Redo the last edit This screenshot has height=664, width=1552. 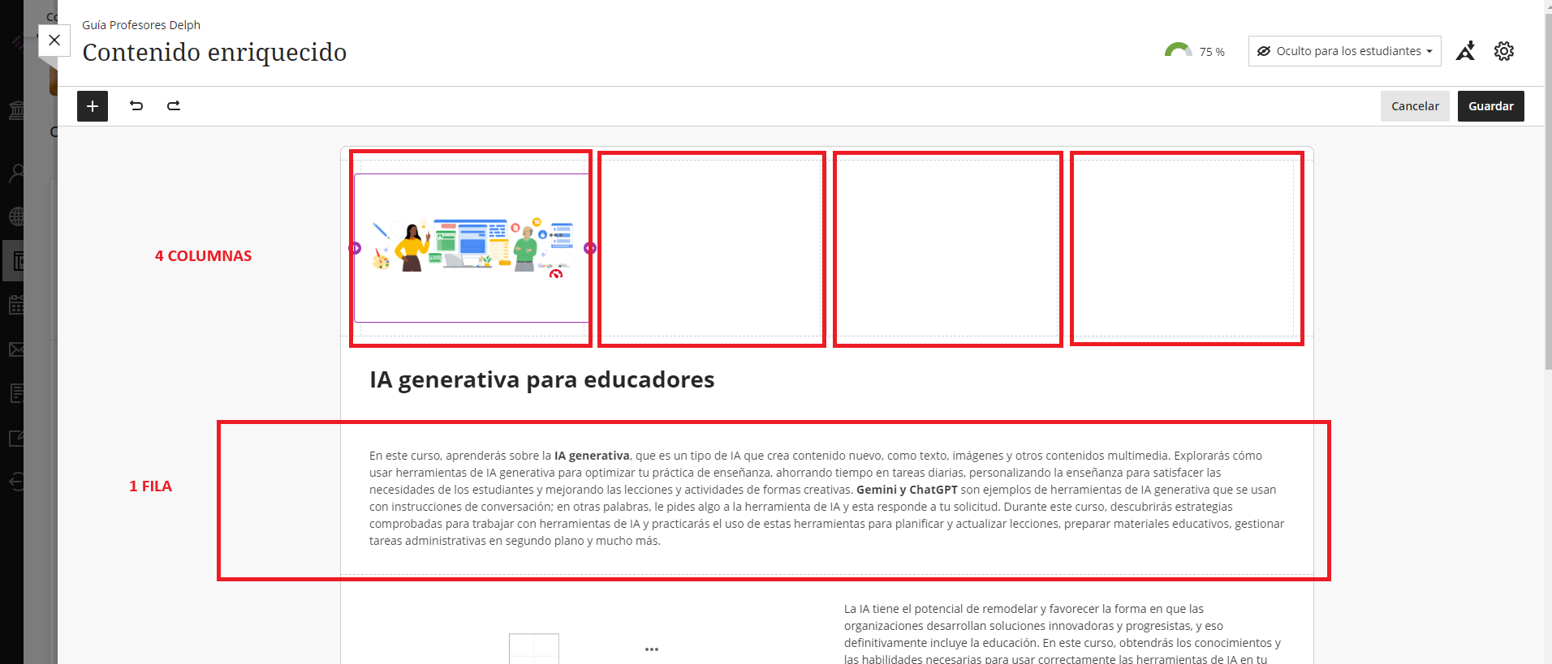click(x=174, y=105)
